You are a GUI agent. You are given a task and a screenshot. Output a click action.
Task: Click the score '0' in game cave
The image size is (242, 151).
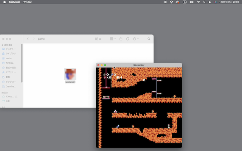[144, 80]
